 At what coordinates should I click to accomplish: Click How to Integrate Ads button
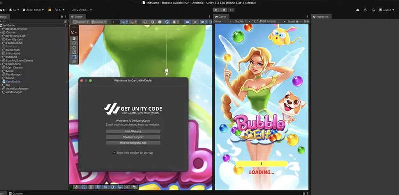click(133, 143)
